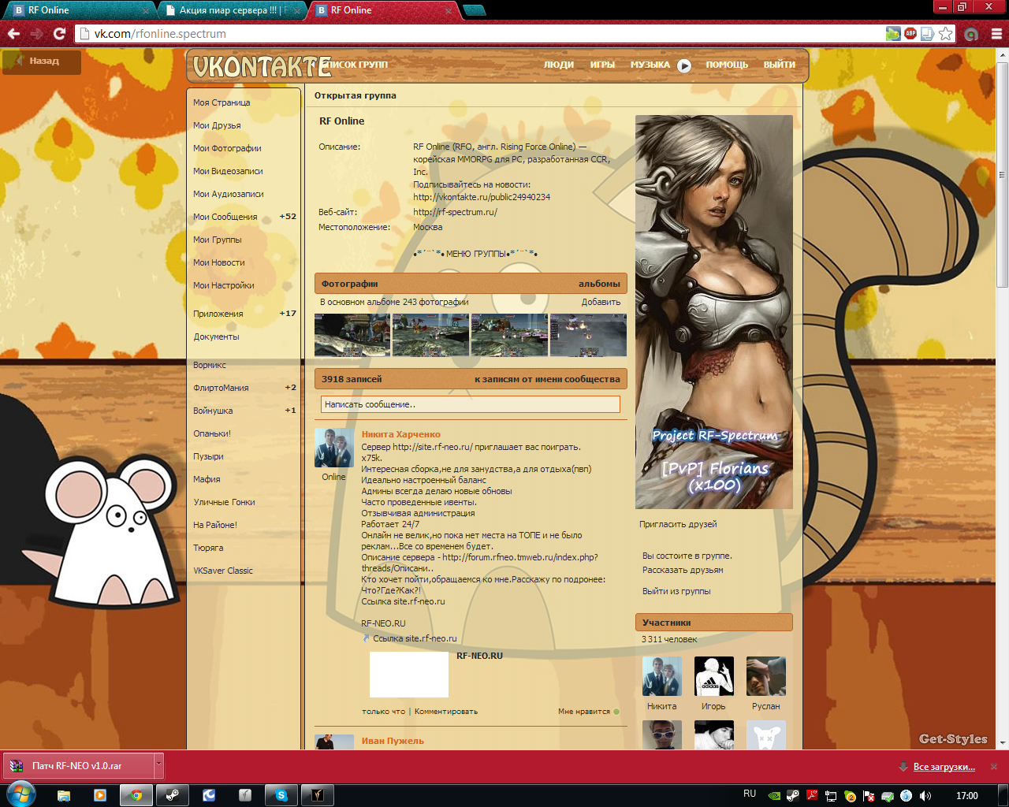Screen dimensions: 1009x807
Task: Switch to Chrome on the taskbar
Action: coord(136,795)
